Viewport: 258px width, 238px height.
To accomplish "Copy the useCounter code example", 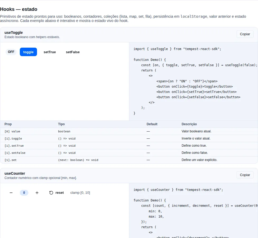I will [x=245, y=175].
